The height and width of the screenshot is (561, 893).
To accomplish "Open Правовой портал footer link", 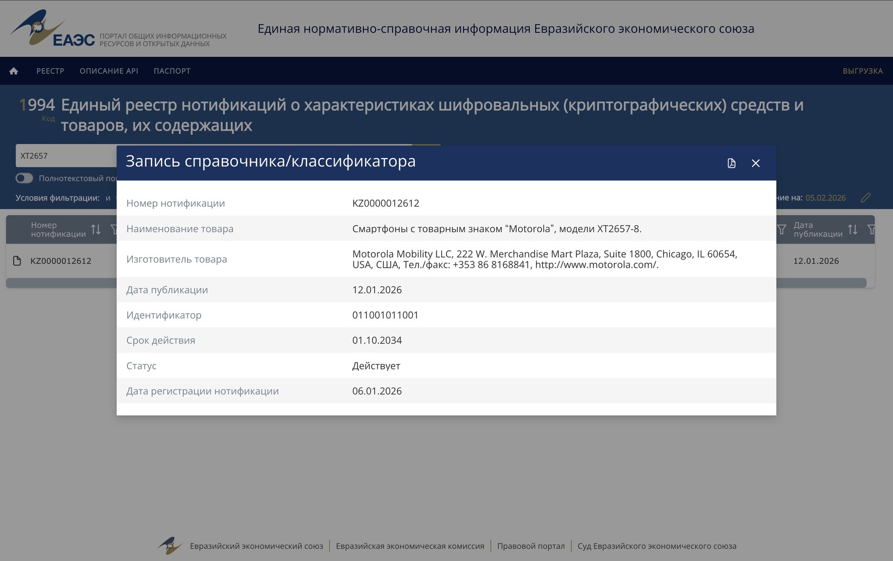I will 531,546.
